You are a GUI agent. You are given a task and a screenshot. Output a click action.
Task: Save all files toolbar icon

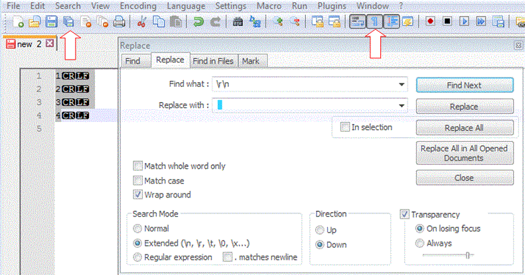[68, 22]
